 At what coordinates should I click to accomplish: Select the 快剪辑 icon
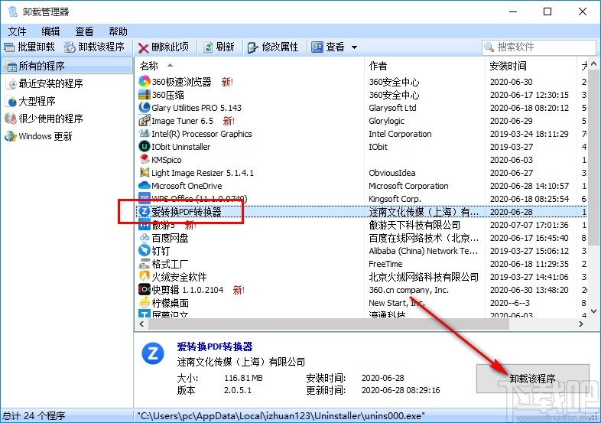(144, 290)
